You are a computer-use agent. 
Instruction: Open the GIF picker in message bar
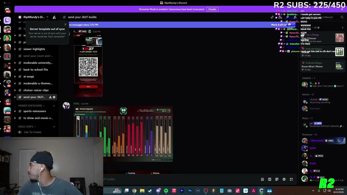[269, 179]
